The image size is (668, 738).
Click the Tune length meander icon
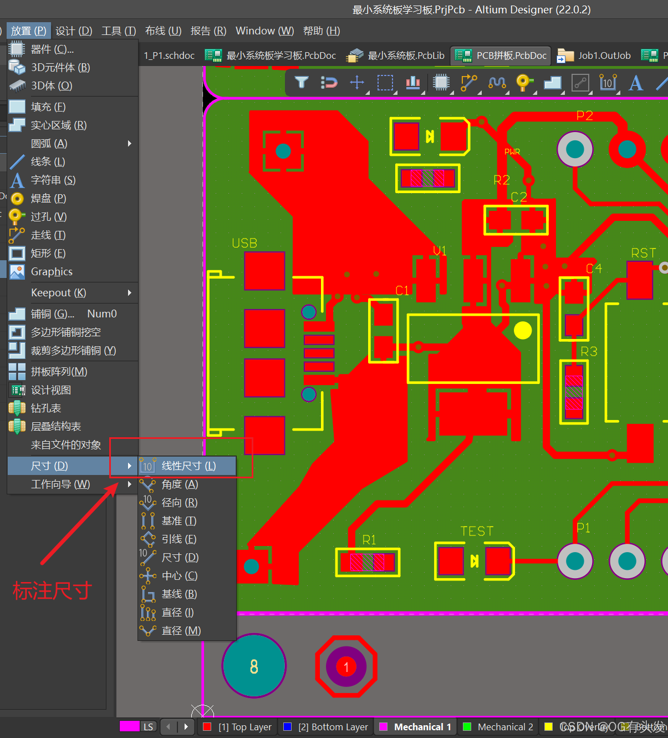click(x=497, y=83)
